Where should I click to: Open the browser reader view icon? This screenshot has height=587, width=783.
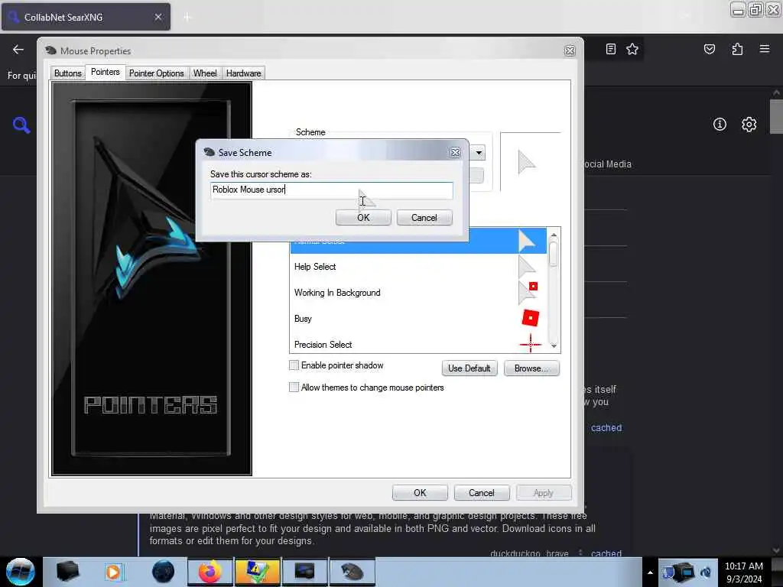click(610, 49)
